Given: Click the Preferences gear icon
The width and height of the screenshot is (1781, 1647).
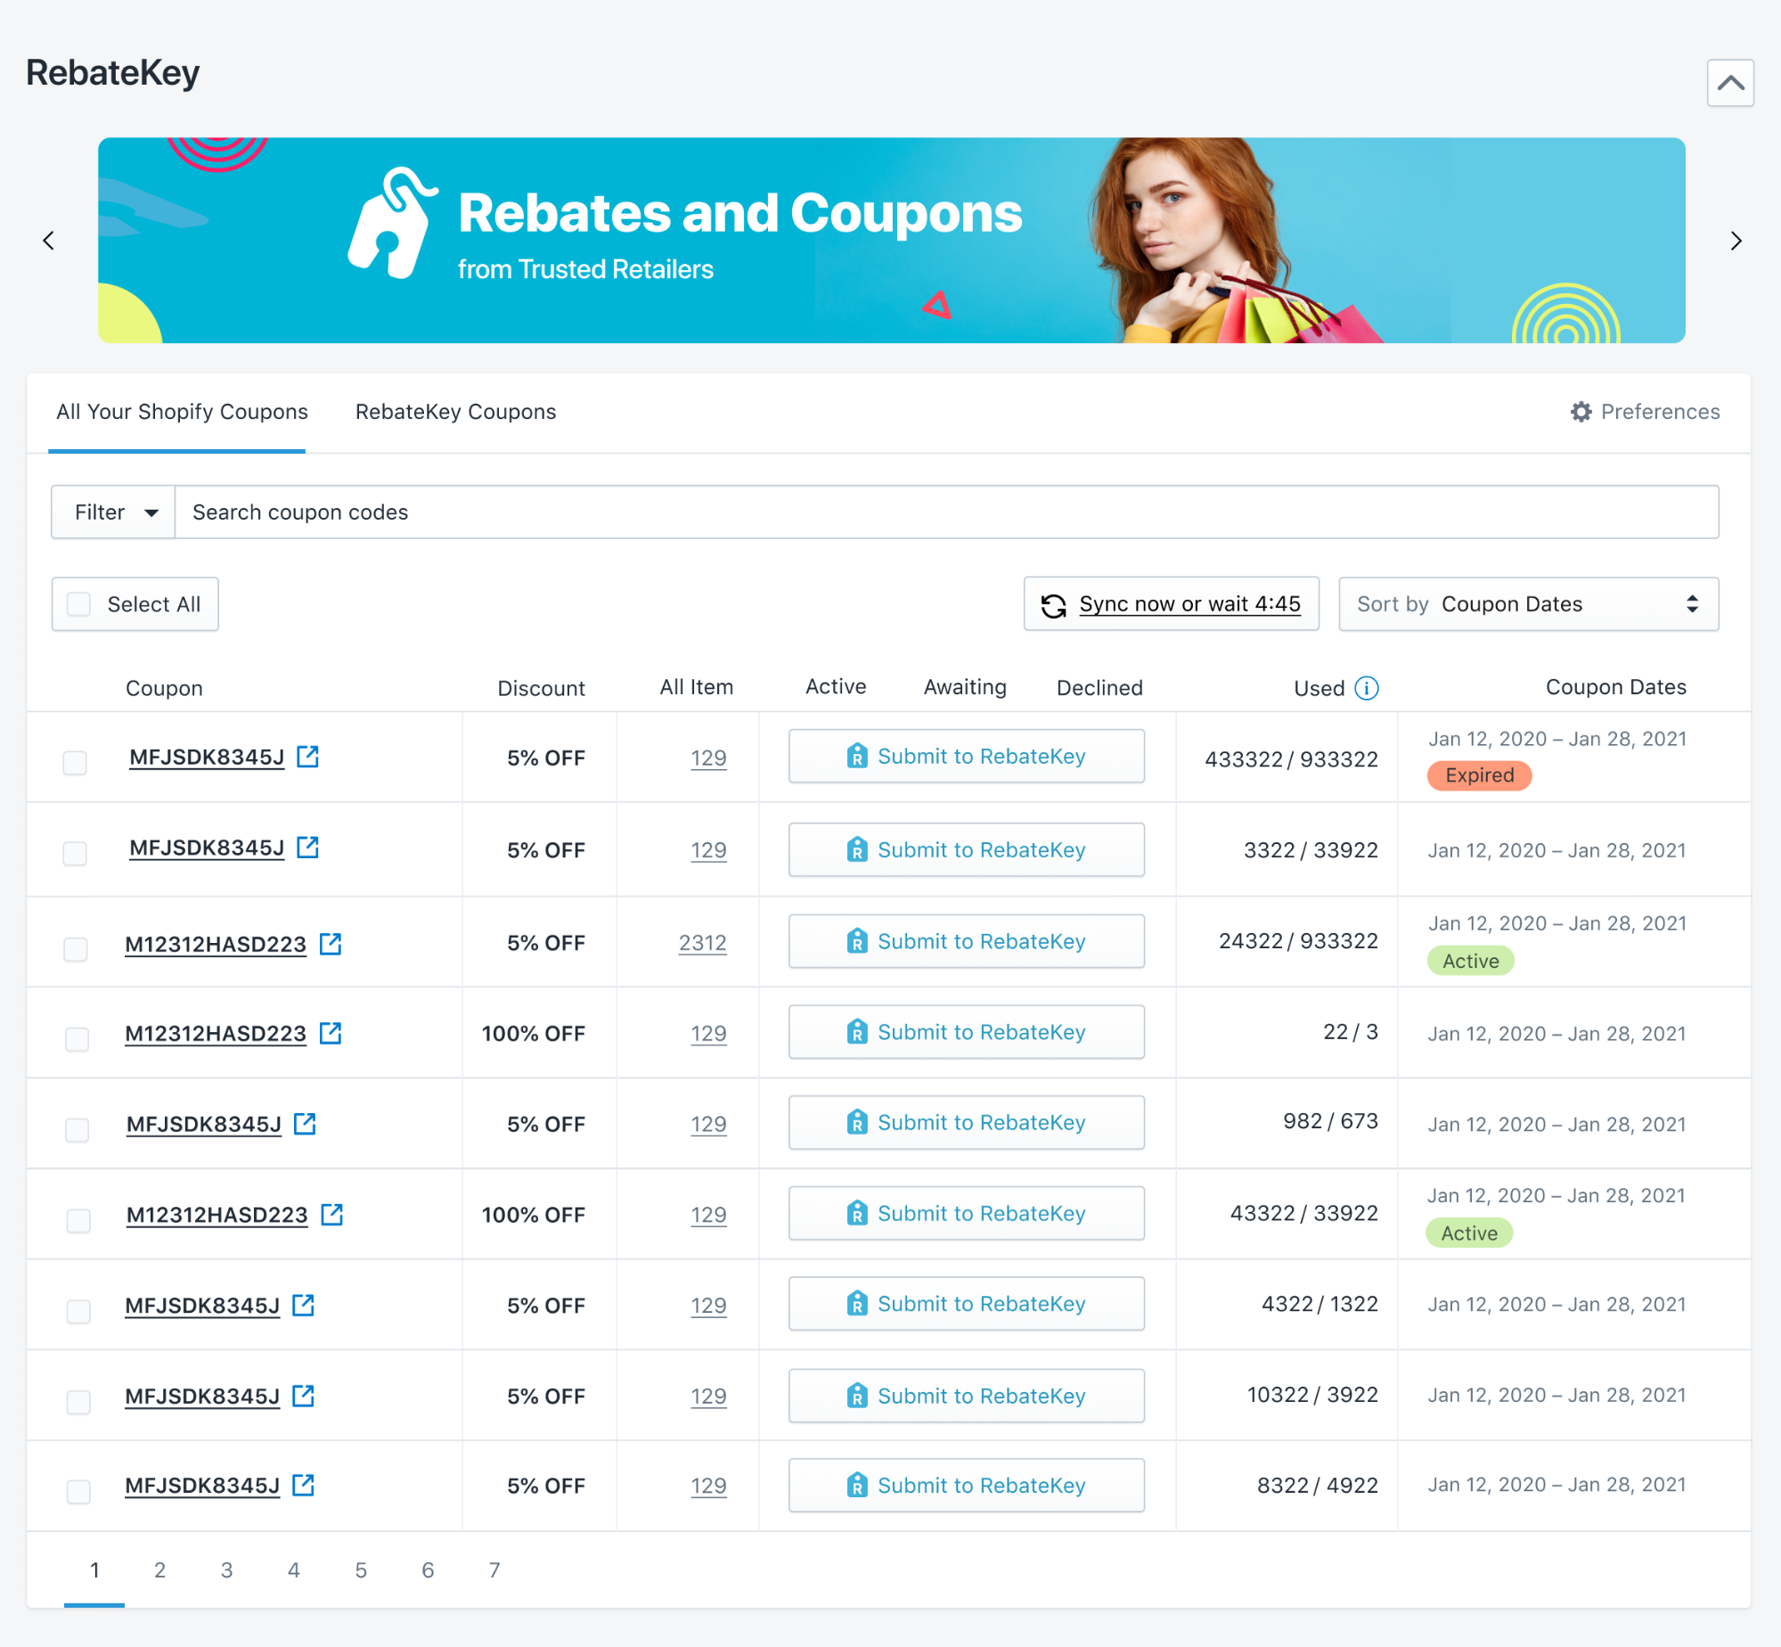Looking at the screenshot, I should click(x=1581, y=412).
